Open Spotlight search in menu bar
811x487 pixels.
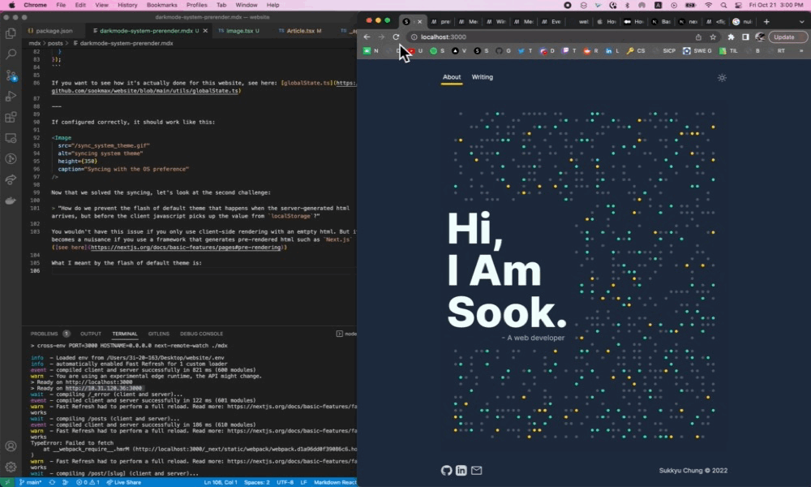click(x=723, y=5)
